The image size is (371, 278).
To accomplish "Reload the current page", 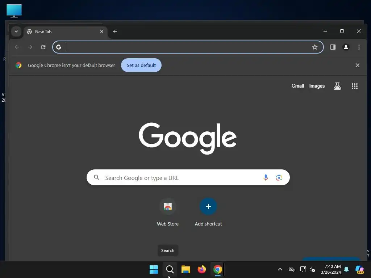I will click(43, 47).
